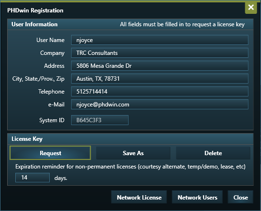This screenshot has height=211, width=261.
Task: Click the License Key section header
Action: point(27,139)
